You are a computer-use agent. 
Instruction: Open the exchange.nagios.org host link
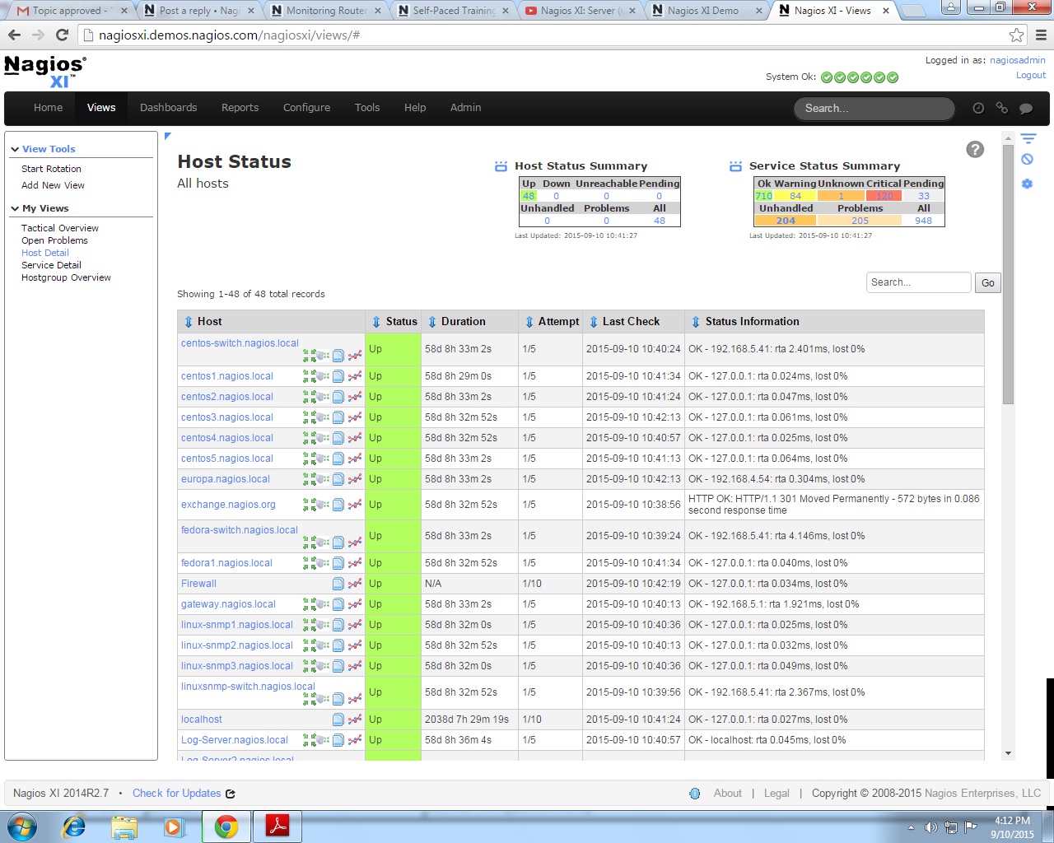pos(228,505)
